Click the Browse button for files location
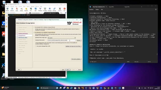161x90 pixels. point(79,40)
